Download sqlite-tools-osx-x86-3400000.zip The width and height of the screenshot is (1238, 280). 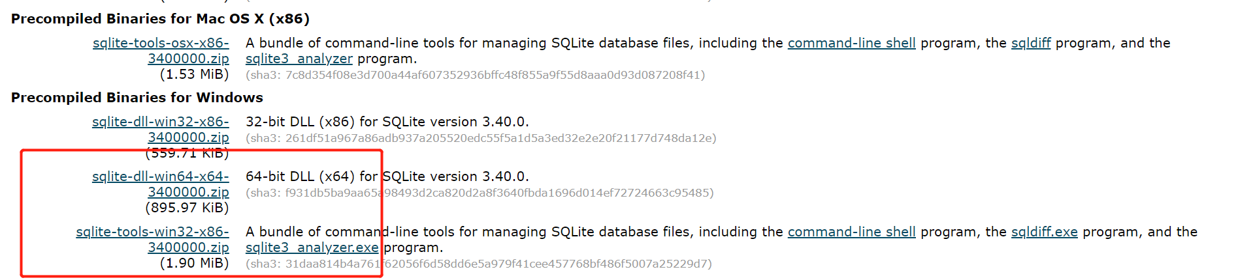(161, 44)
